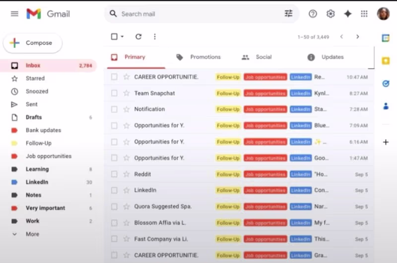Open the Starred folder
397x263 pixels.
(48, 78)
